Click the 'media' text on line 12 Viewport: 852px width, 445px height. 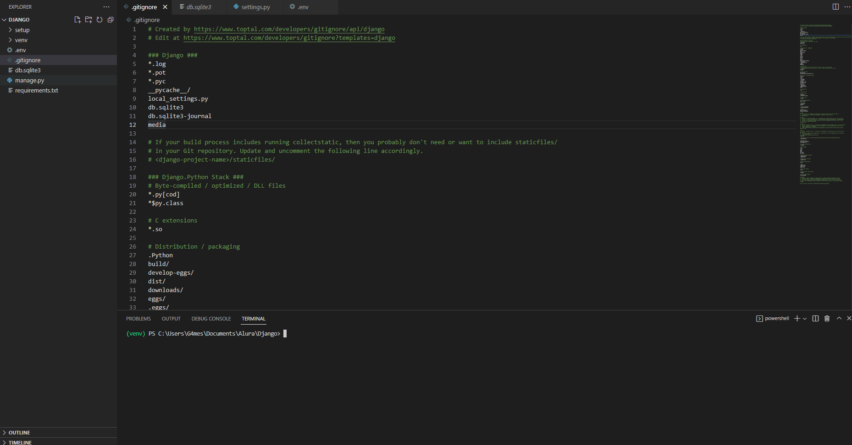(157, 125)
